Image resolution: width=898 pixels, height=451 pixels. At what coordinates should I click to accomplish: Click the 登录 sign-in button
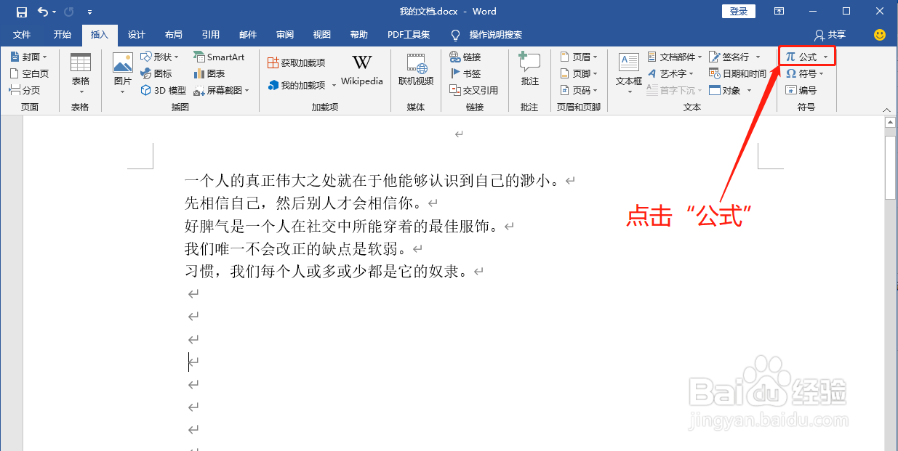739,11
